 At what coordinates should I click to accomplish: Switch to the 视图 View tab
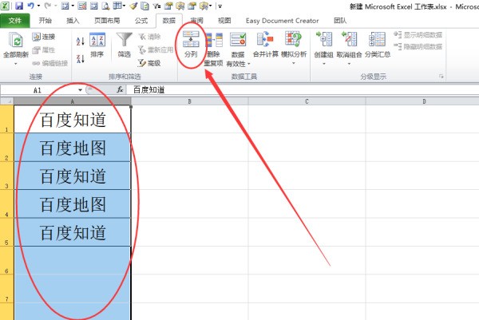224,21
